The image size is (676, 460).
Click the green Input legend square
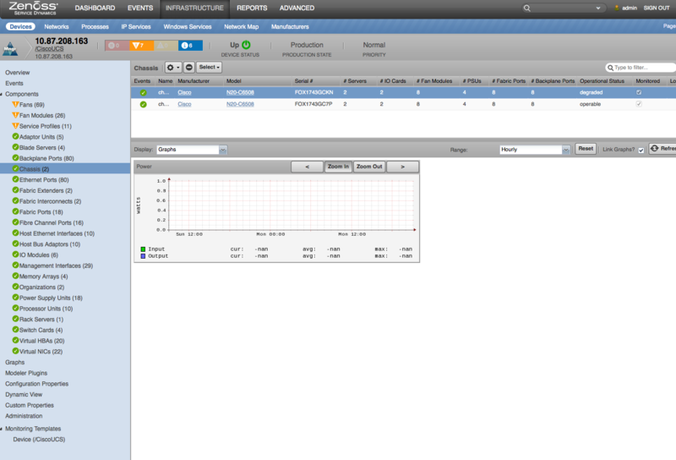tap(143, 249)
